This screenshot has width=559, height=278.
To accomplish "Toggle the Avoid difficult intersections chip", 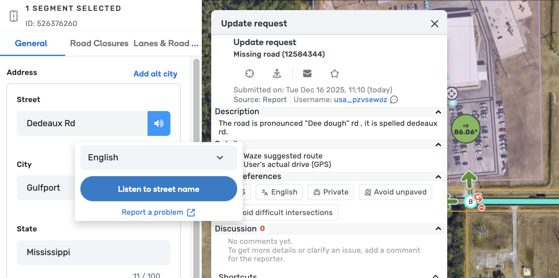I will (288, 213).
